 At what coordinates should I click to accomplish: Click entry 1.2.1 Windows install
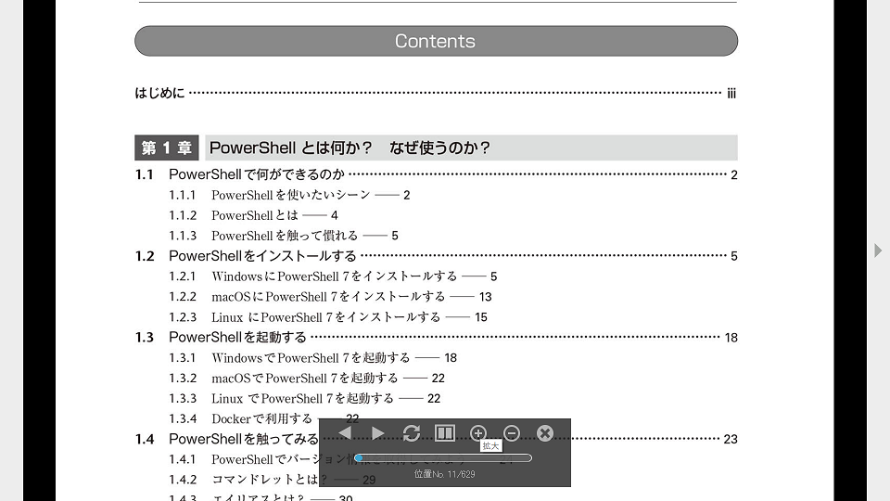click(x=333, y=276)
